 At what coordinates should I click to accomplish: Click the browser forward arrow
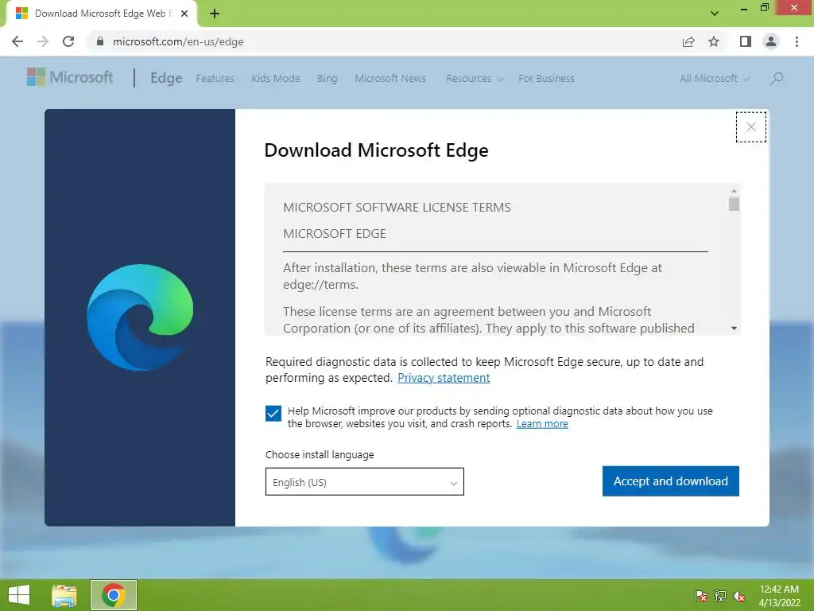pyautogui.click(x=43, y=41)
